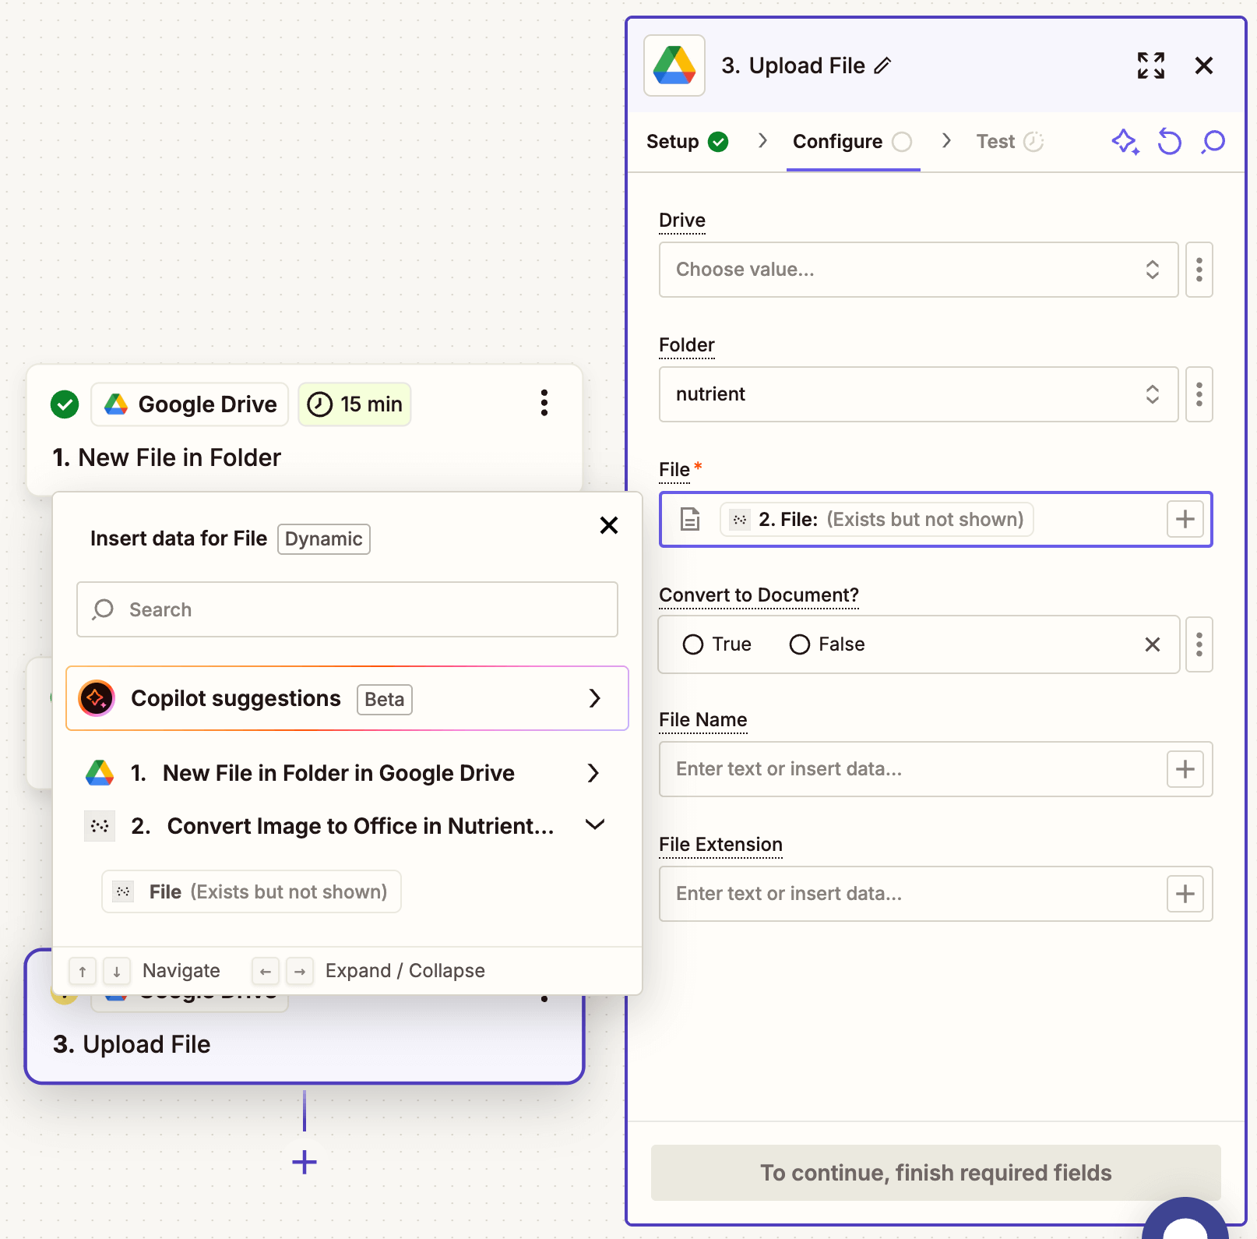
Task: Expand New File in Folder in Google Drive
Action: (593, 773)
